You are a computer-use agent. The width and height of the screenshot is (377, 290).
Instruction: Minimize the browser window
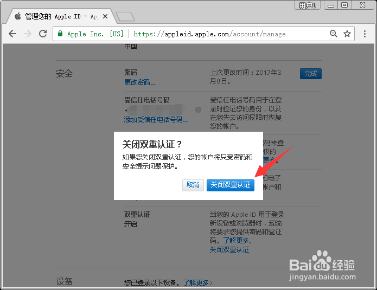coord(331,5)
